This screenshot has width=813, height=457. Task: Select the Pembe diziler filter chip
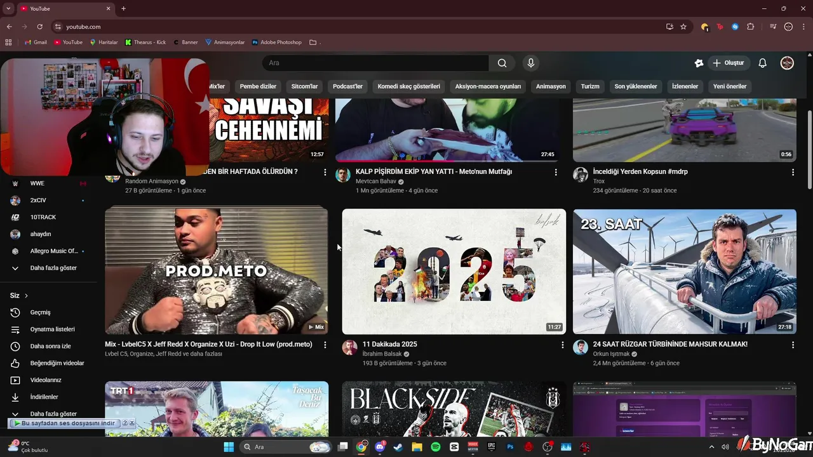click(x=258, y=86)
